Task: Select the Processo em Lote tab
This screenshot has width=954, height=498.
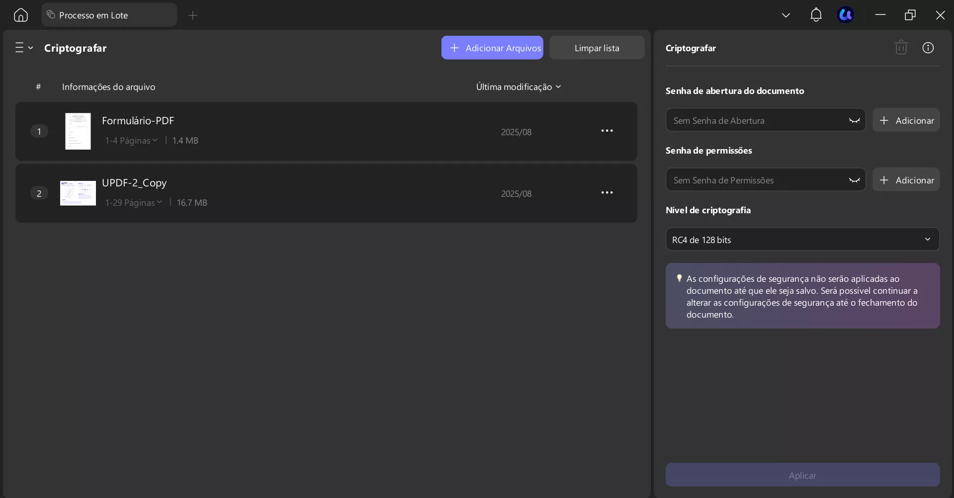Action: 109,14
